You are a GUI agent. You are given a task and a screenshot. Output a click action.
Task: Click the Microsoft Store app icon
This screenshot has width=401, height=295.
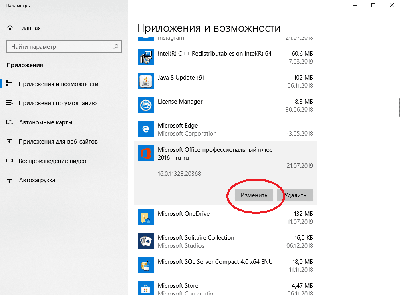tap(145, 288)
